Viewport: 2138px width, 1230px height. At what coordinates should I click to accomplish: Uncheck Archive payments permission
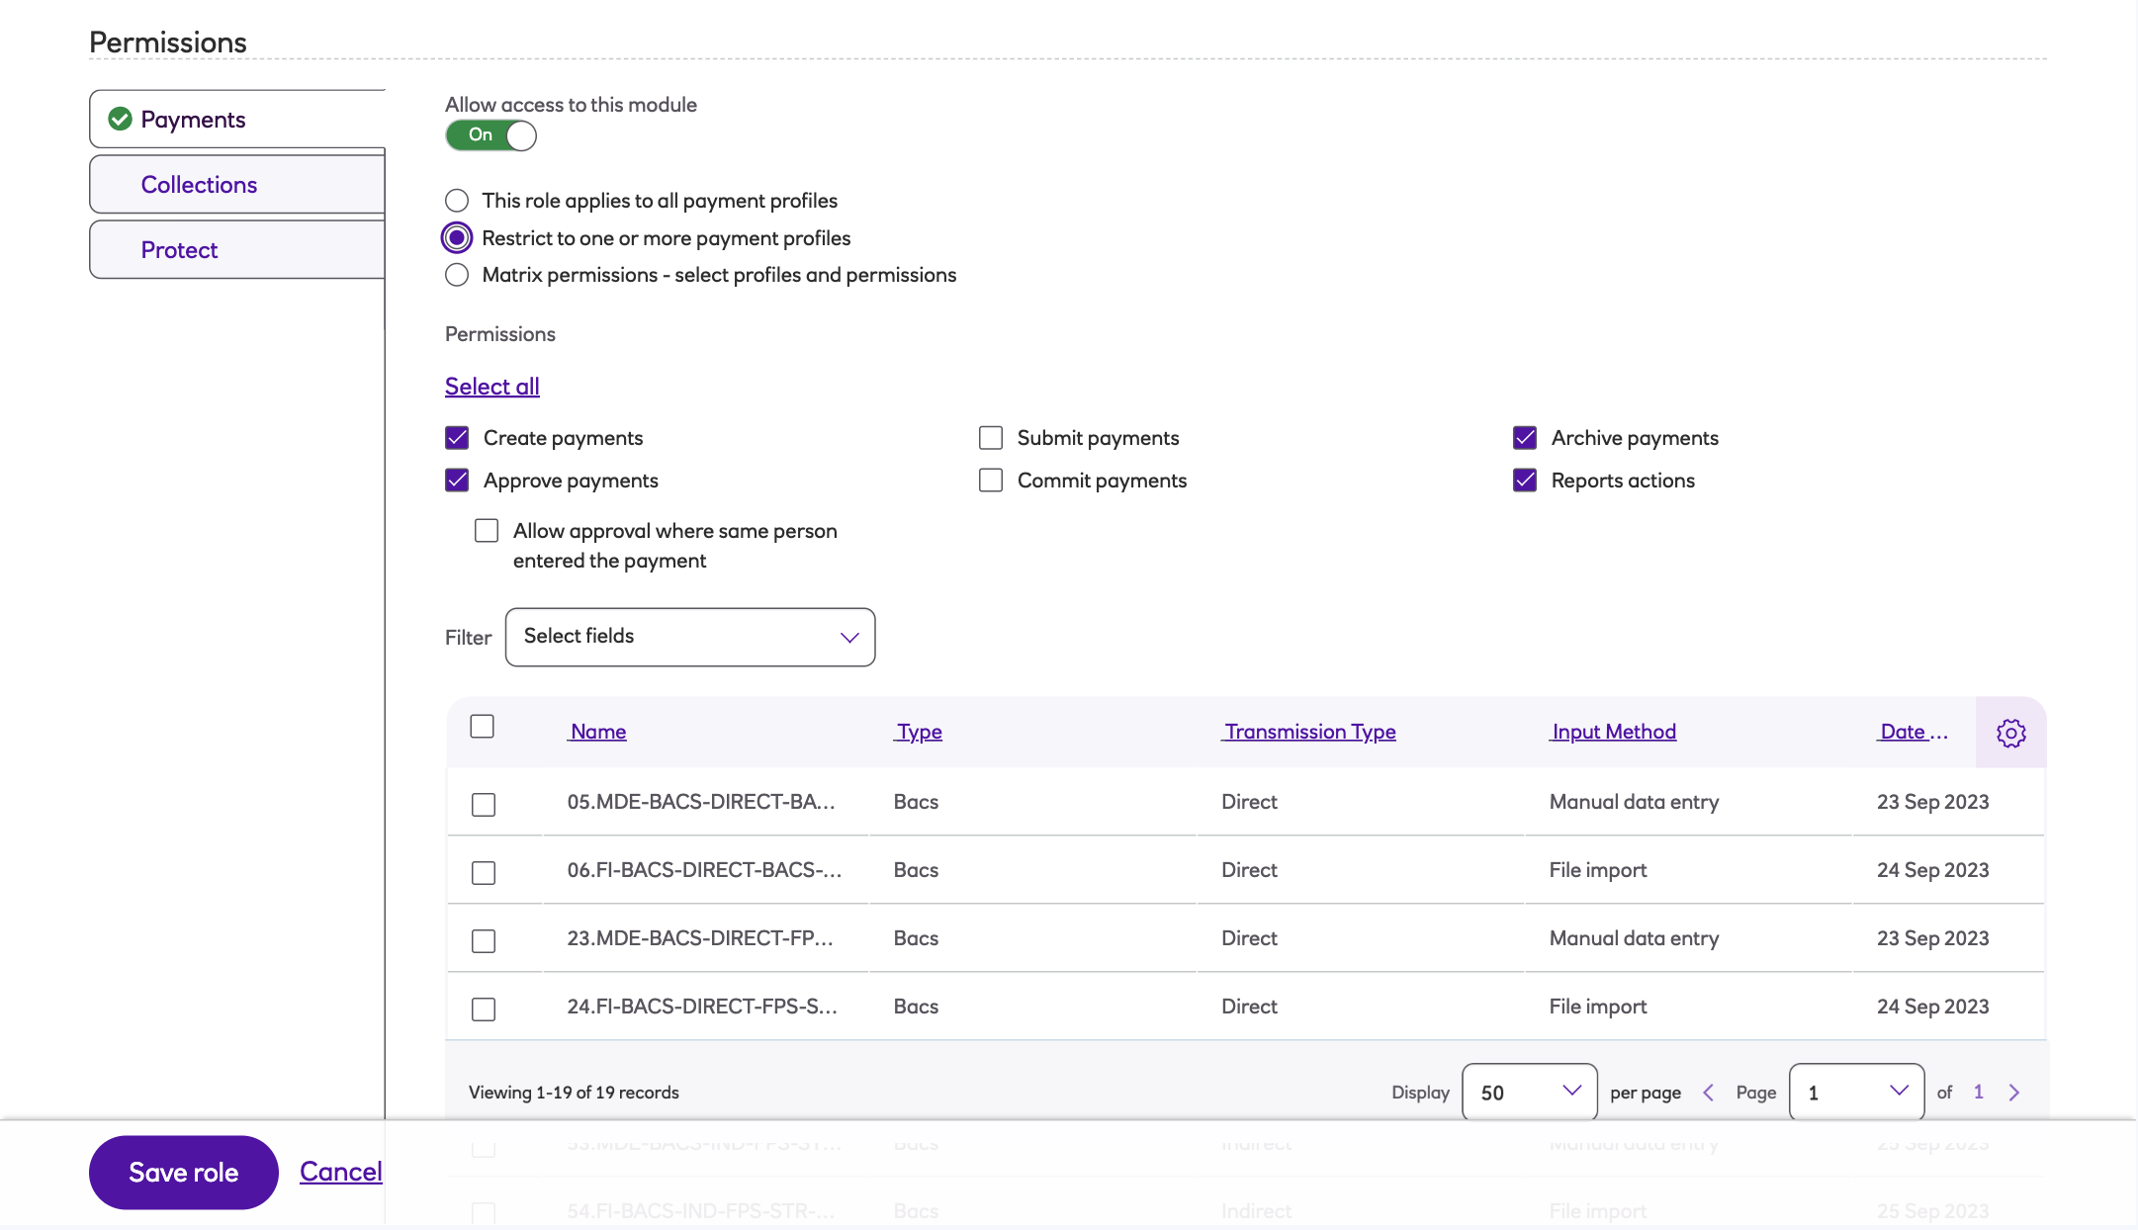[1525, 438]
